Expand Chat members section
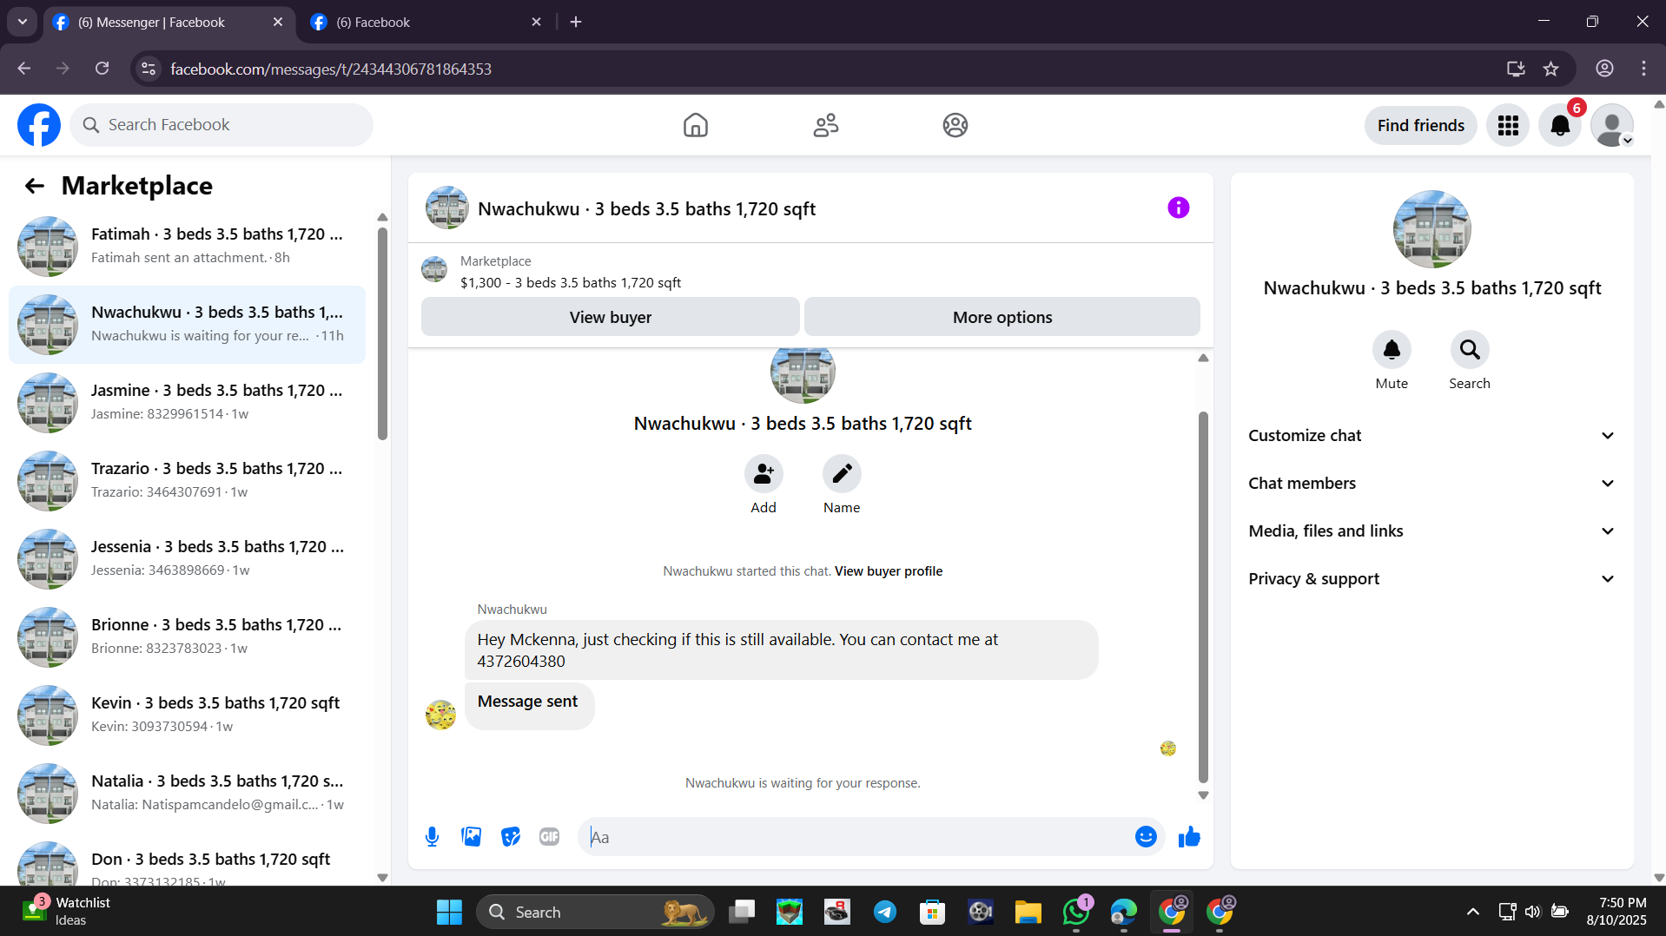 1431,484
